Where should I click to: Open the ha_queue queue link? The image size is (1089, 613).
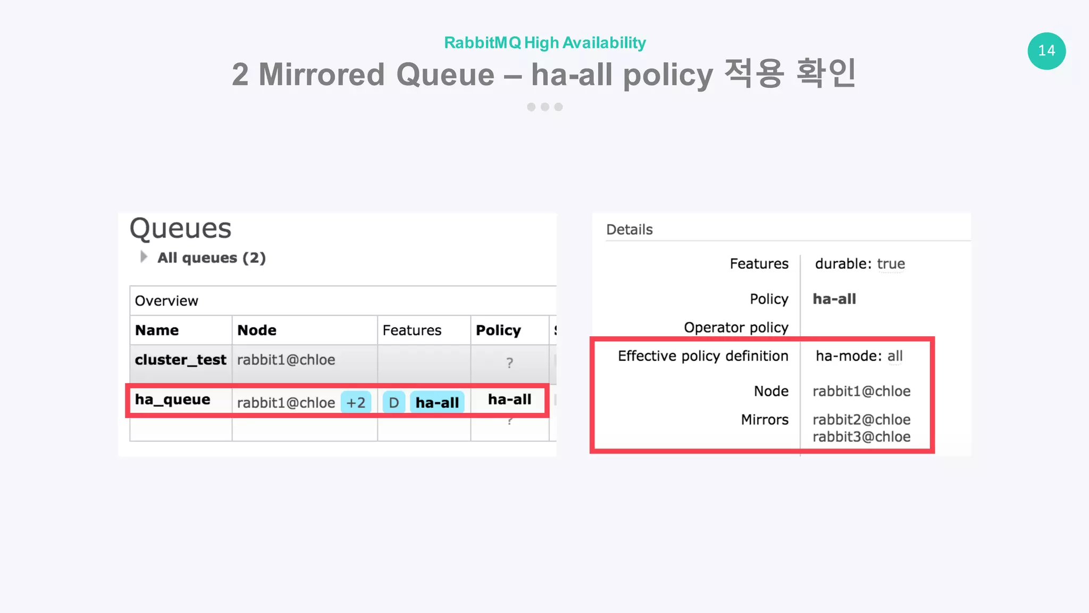pos(172,400)
